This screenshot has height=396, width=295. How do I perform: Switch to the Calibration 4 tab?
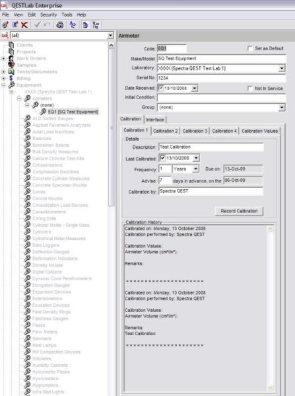point(224,131)
